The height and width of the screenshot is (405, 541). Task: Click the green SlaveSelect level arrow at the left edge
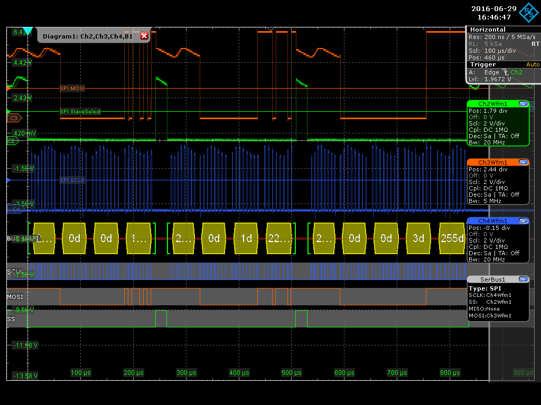coord(8,112)
